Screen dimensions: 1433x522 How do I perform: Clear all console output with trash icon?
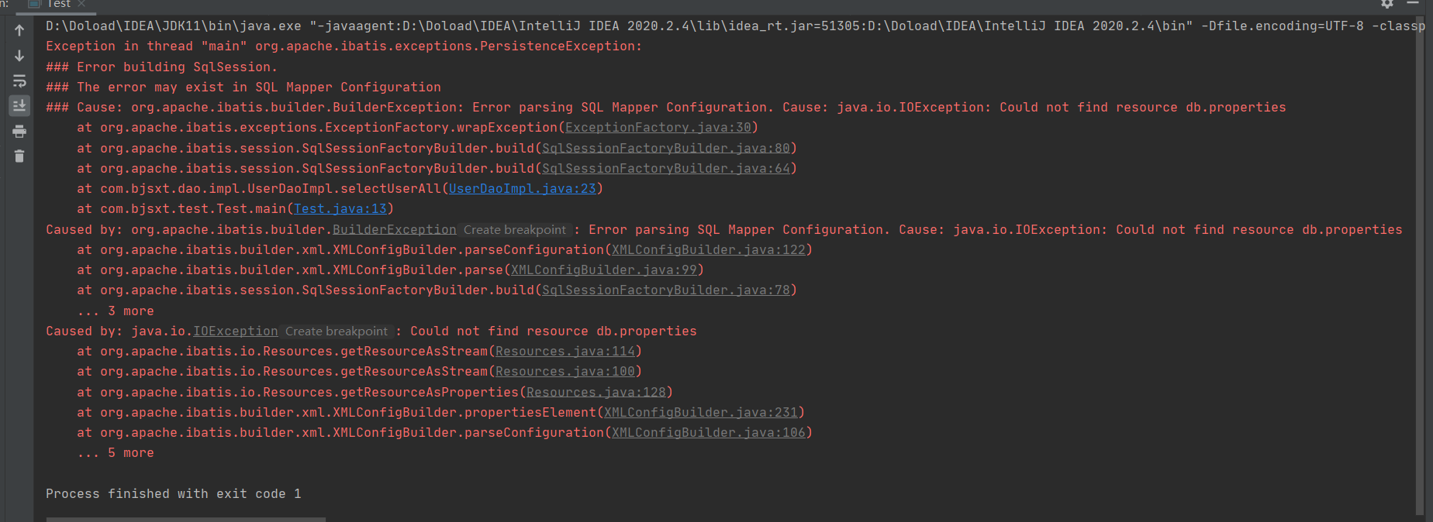(x=19, y=156)
